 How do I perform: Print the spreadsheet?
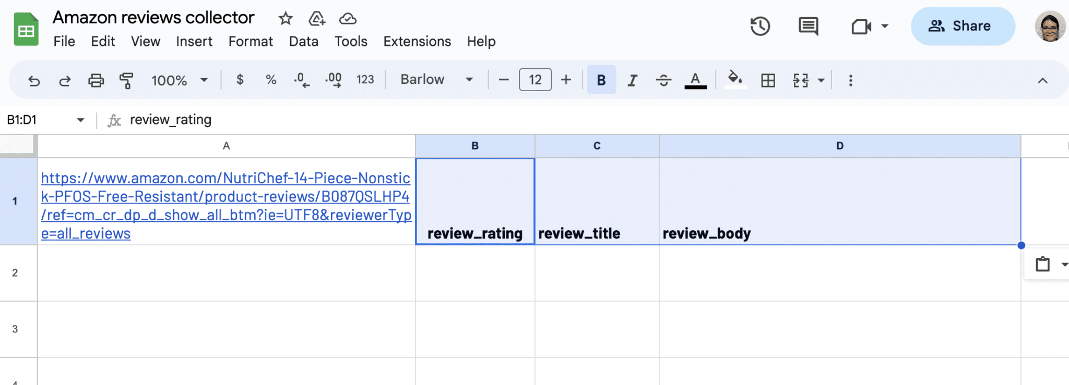(x=96, y=80)
